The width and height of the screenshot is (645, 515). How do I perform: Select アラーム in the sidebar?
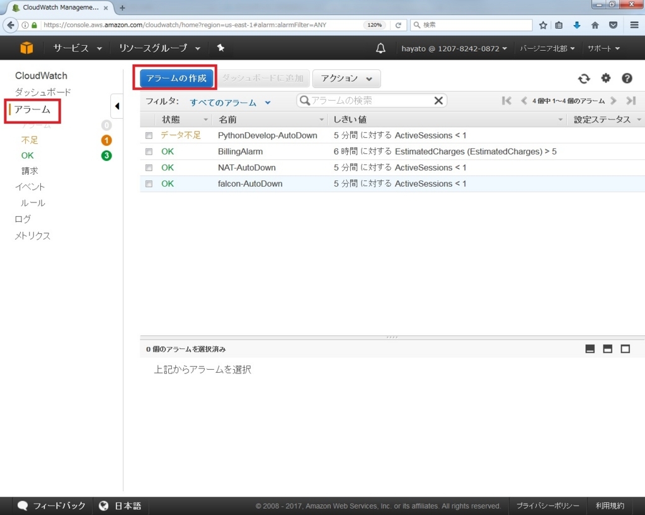pyautogui.click(x=32, y=109)
